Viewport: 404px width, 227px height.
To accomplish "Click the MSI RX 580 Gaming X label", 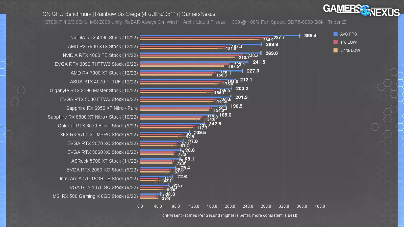I will click(95, 196).
